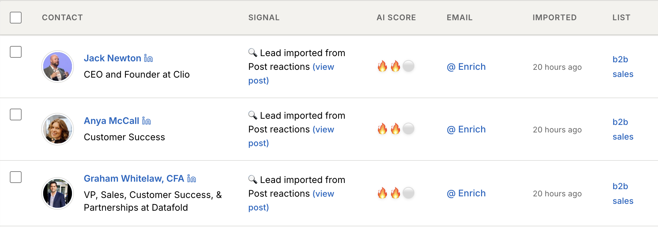The height and width of the screenshot is (227, 658).
Task: Open Jack Newton's LinkedIn profile icon
Action: (x=148, y=58)
